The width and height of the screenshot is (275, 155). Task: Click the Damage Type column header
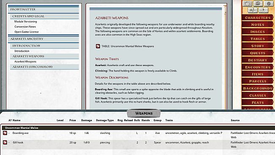(105, 120)
